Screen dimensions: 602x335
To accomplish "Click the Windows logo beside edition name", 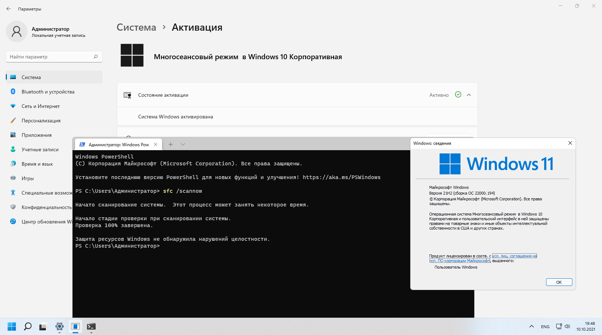I will (132, 55).
